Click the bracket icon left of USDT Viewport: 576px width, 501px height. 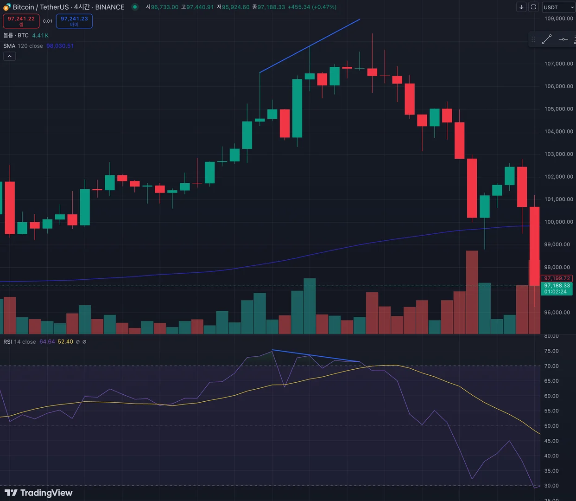(533, 7)
